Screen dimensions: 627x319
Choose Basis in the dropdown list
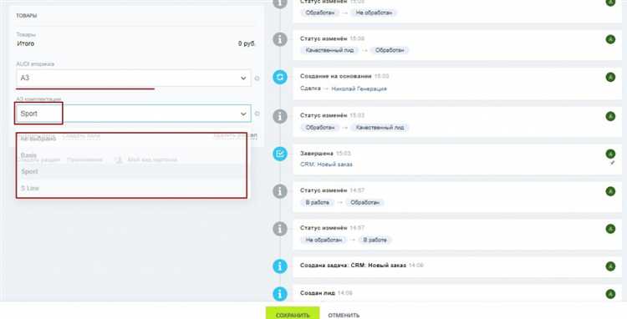[x=131, y=155]
